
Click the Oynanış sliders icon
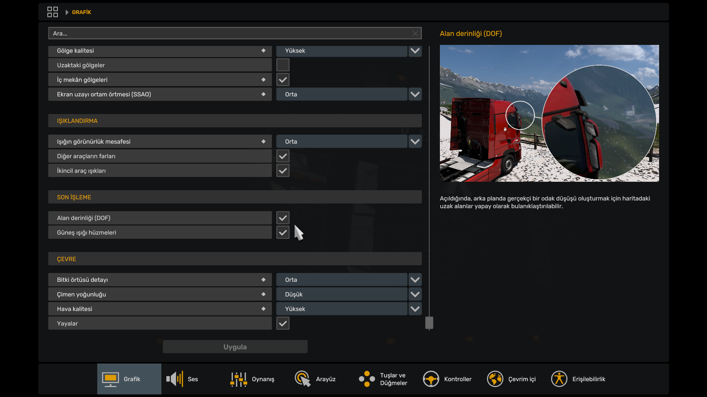pyautogui.click(x=239, y=379)
